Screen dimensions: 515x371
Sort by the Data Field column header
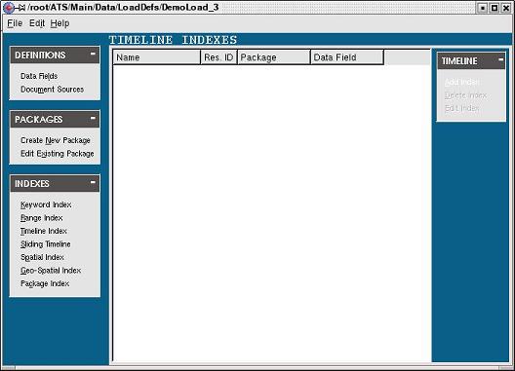[347, 57]
